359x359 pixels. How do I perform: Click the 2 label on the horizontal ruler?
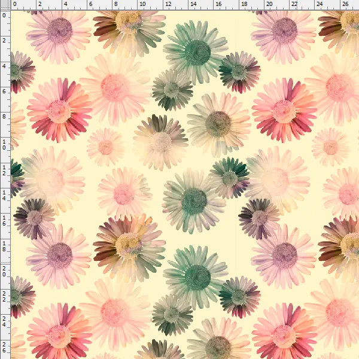coord(40,4)
